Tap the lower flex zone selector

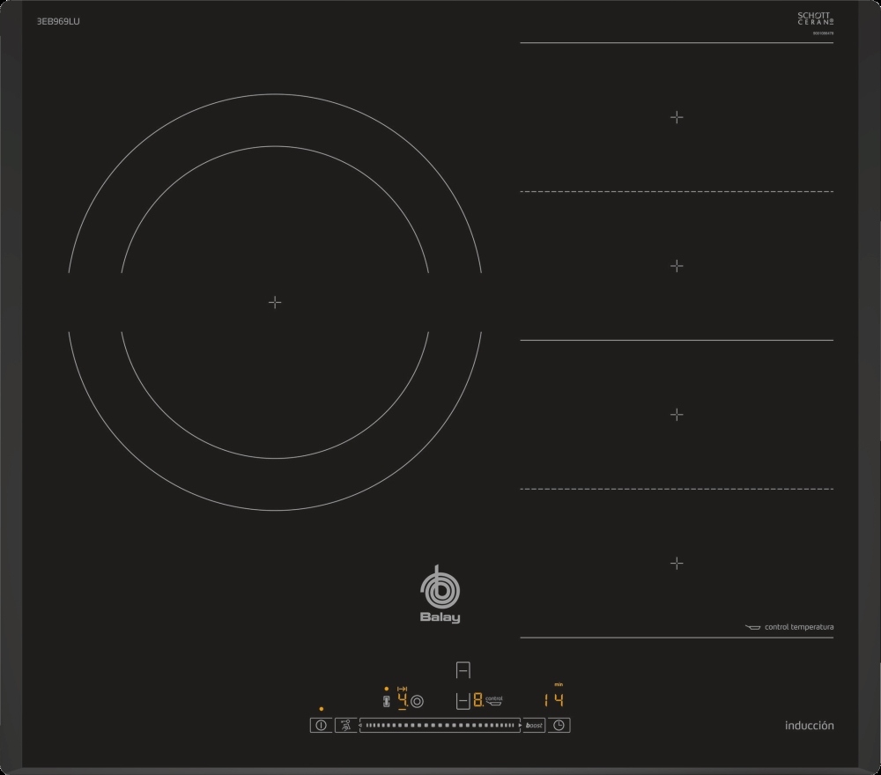[x=462, y=701]
